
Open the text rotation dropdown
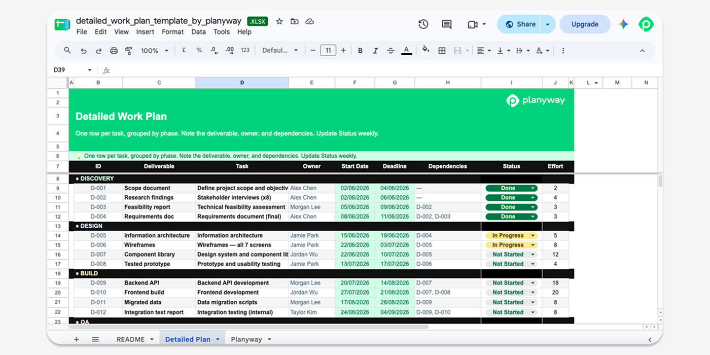[542, 51]
